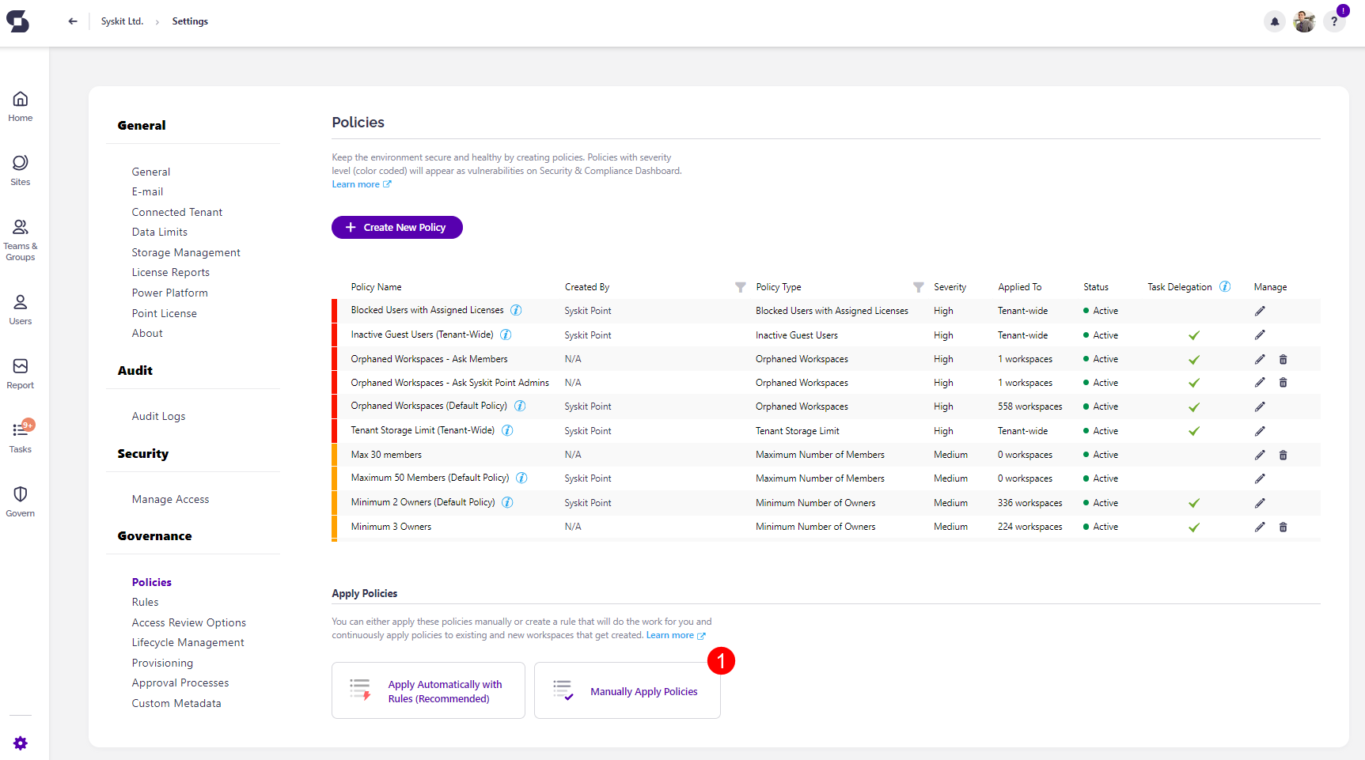Open the Policy Type column filter
This screenshot has width=1365, height=760.
[918, 287]
